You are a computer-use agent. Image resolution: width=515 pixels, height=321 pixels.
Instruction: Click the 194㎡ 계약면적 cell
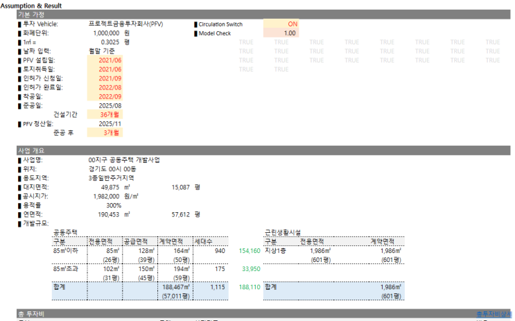tap(182, 269)
